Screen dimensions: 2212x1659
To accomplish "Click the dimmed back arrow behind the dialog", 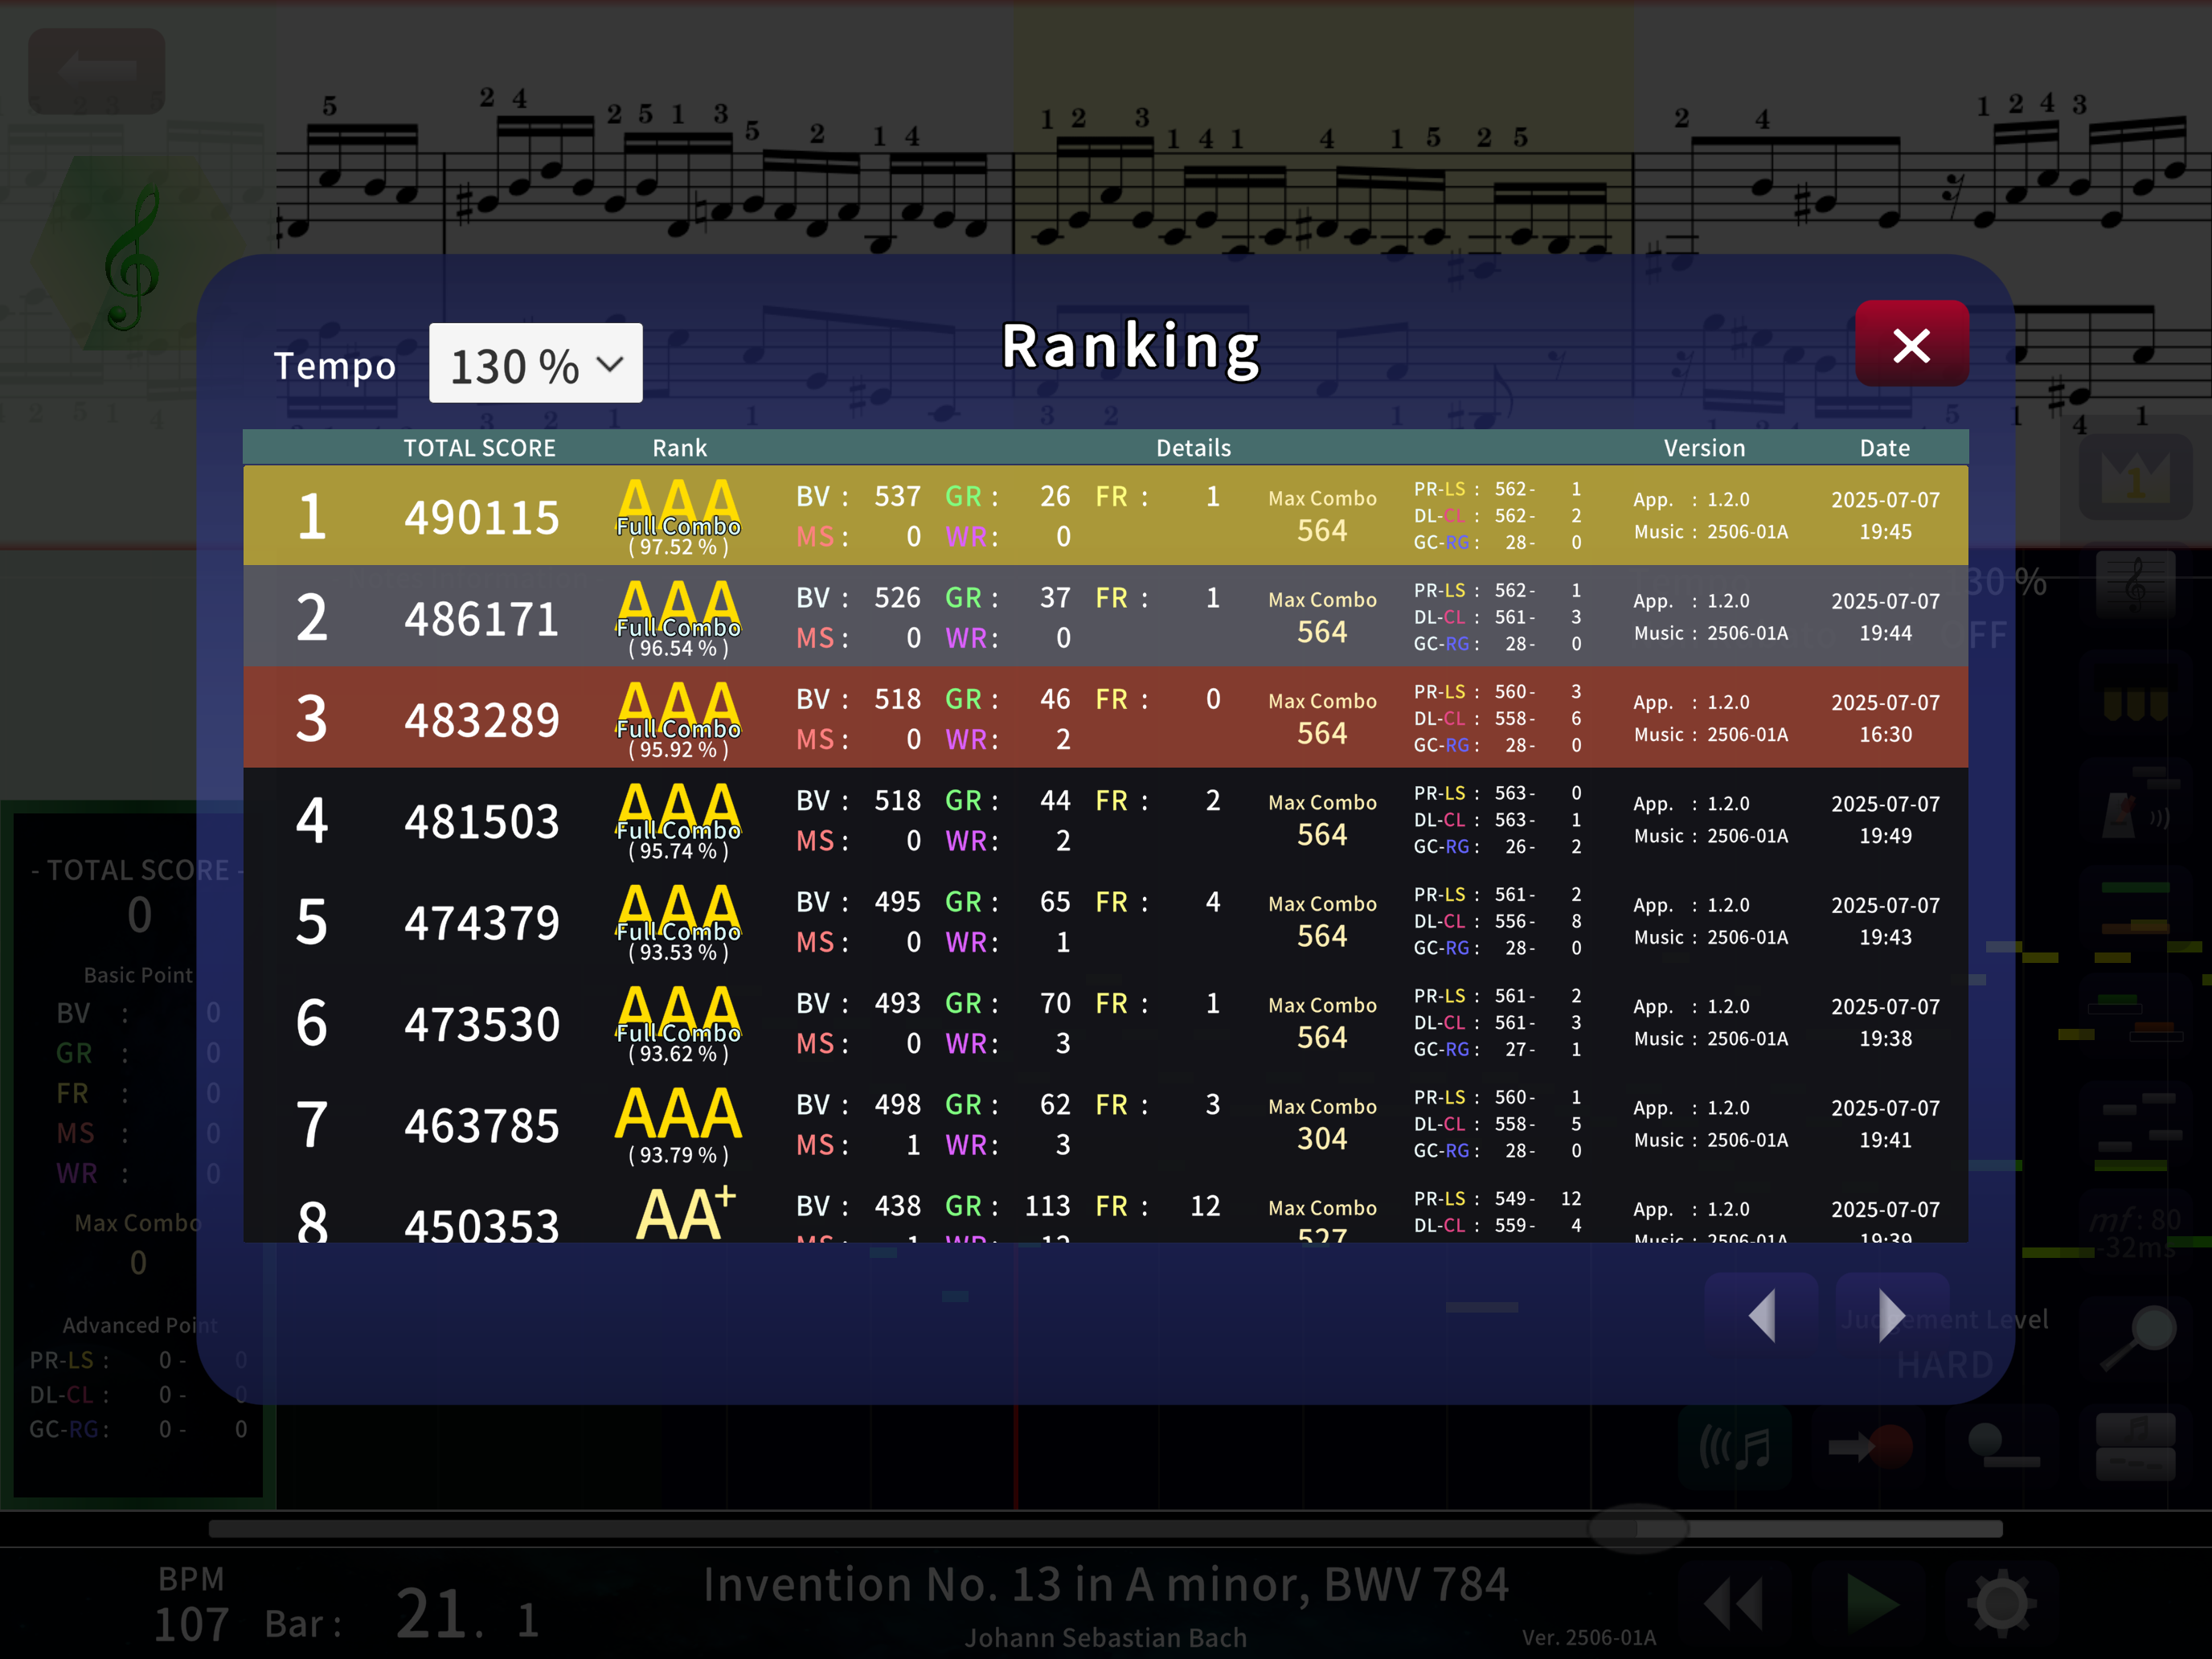I will click(97, 71).
